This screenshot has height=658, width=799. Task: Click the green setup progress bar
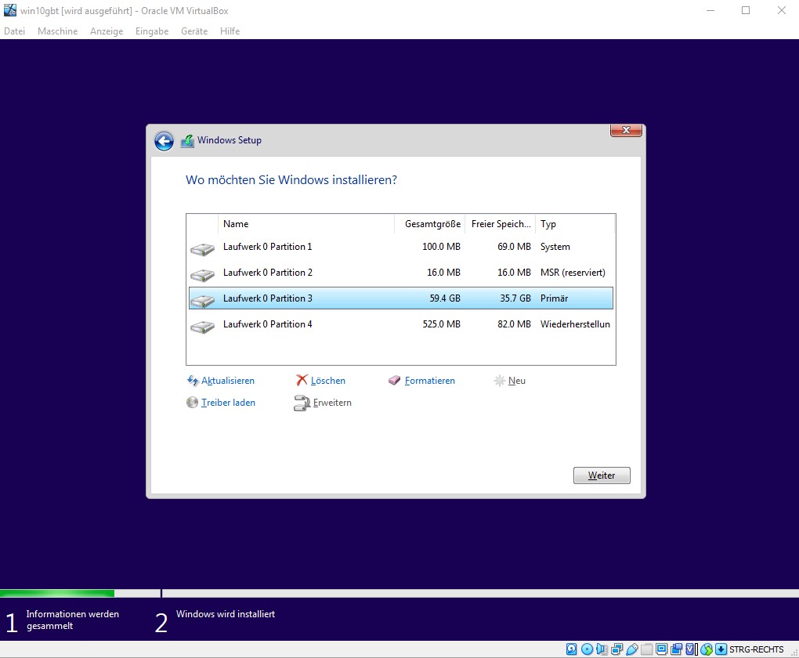[x=57, y=593]
